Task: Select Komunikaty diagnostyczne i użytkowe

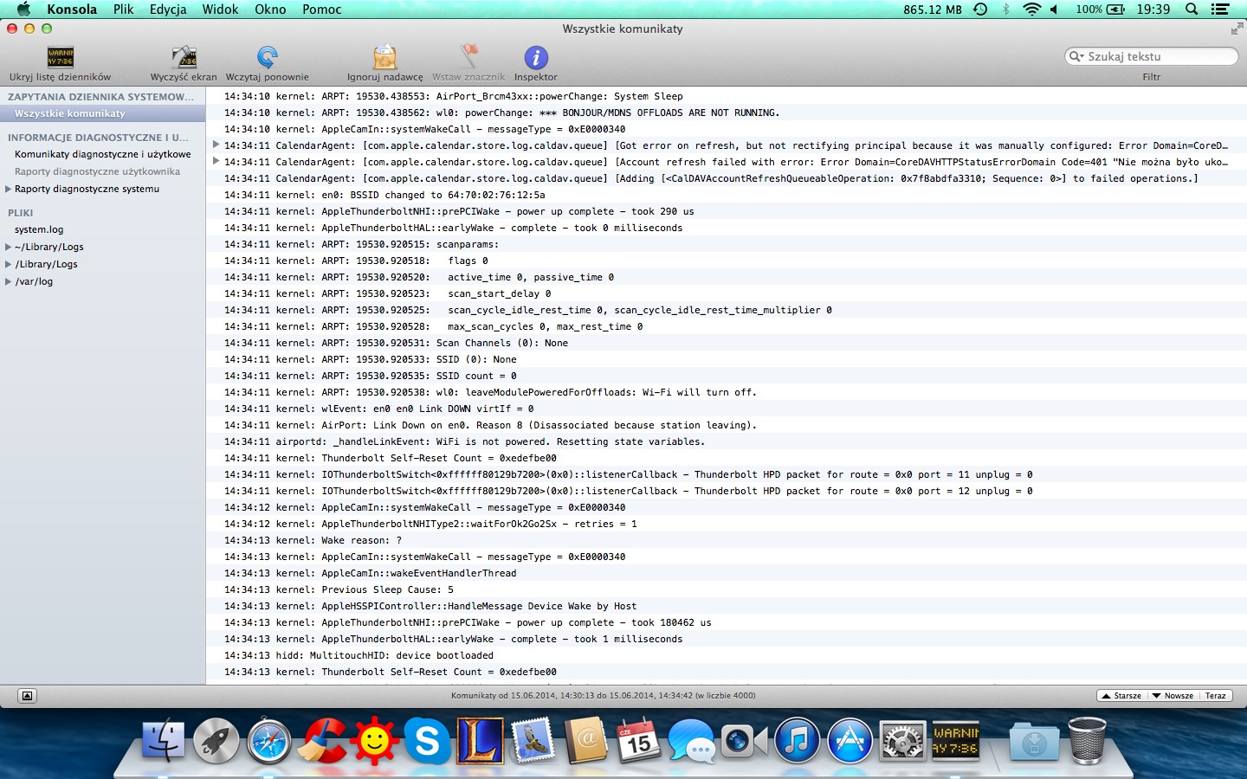Action: pos(103,154)
